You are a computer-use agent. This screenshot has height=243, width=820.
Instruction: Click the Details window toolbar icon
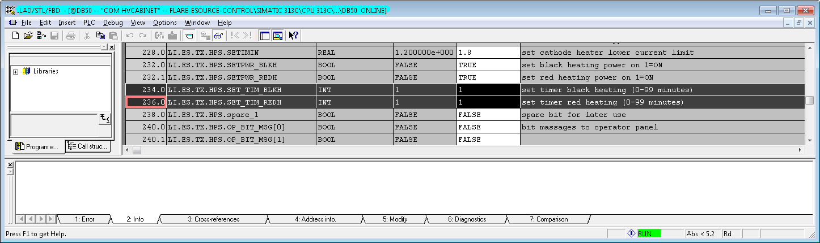pyautogui.click(x=278, y=36)
